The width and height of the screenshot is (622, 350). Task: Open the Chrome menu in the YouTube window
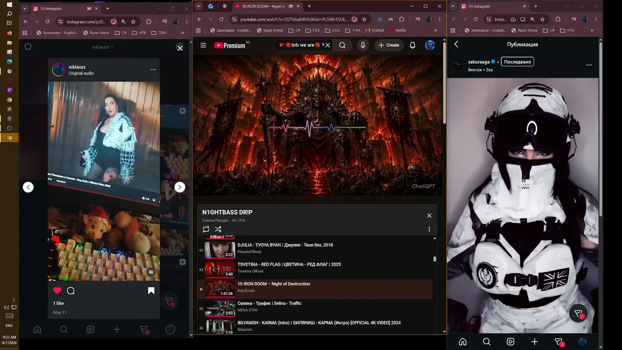tap(439, 19)
